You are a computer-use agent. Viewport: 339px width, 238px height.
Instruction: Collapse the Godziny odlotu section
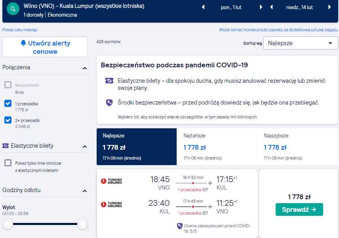(85, 191)
